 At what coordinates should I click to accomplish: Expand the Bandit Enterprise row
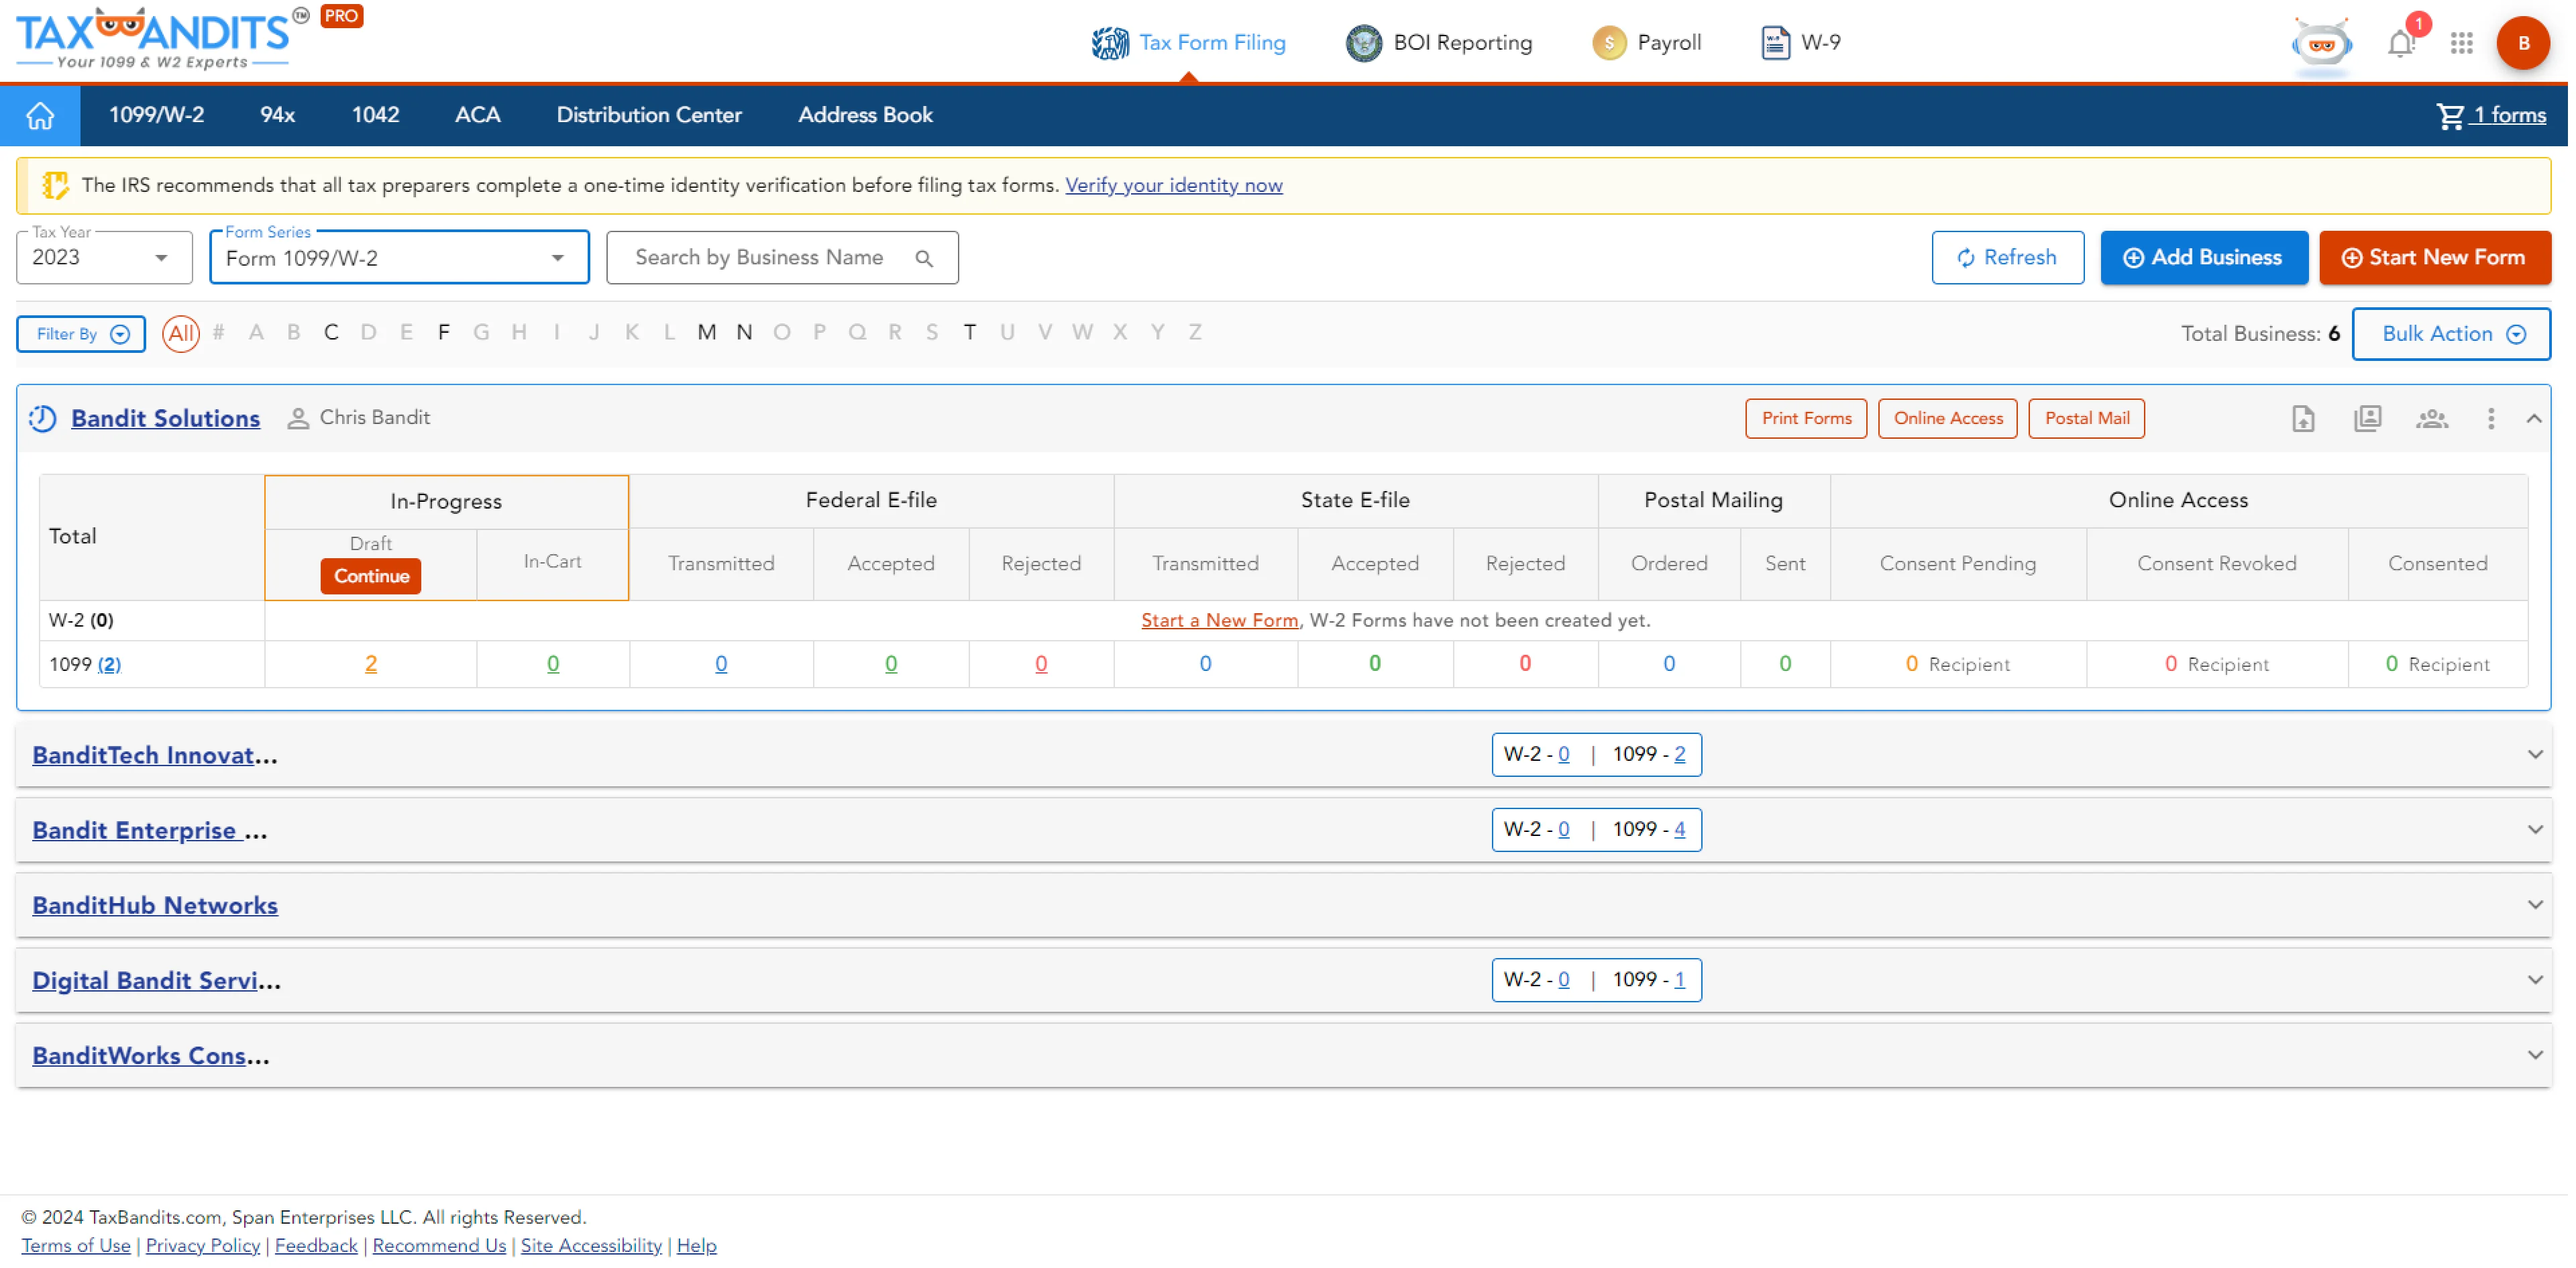coord(2534,829)
